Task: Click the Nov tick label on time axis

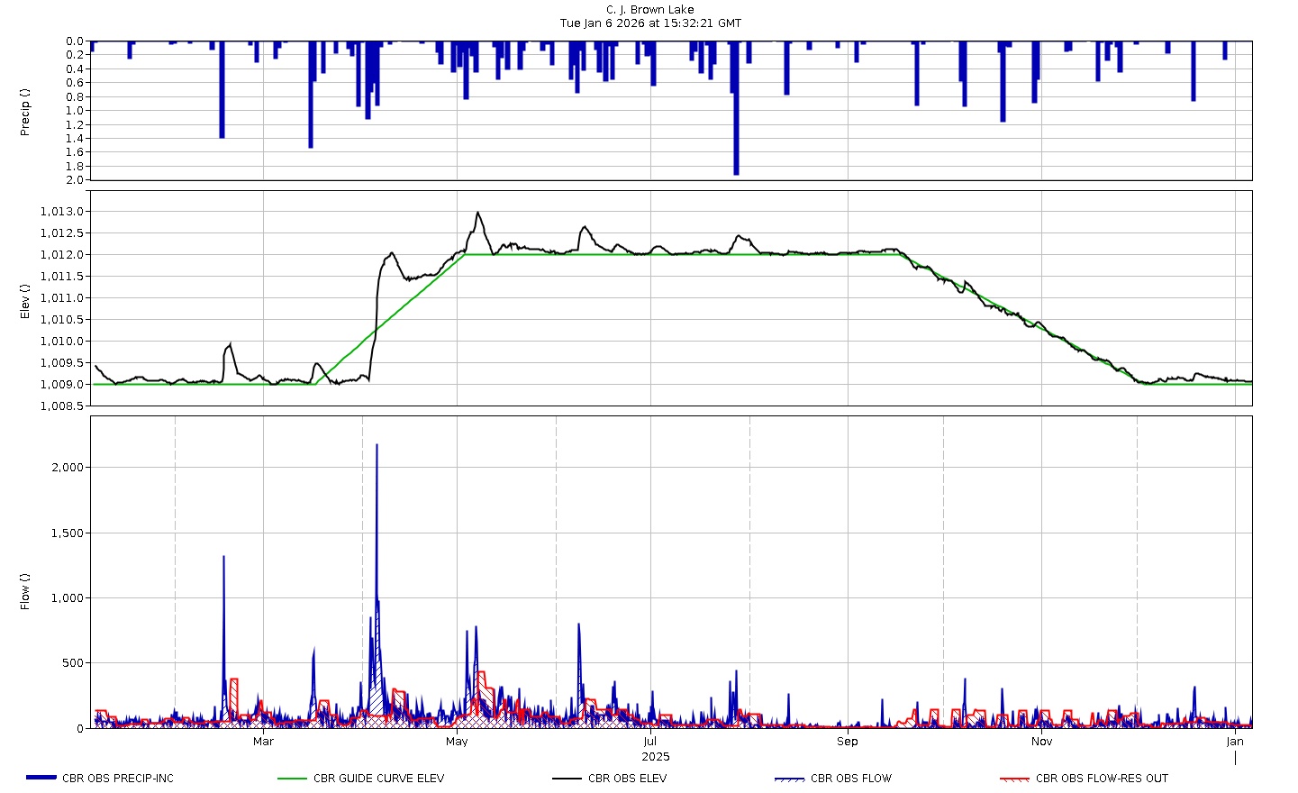Action: [1041, 742]
